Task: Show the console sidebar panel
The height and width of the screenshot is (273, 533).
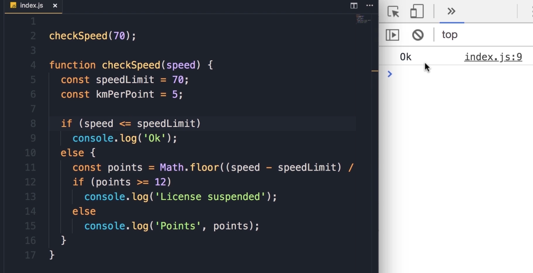Action: [392, 35]
